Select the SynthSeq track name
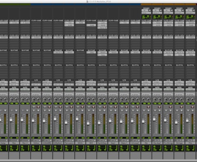Screen dimensions: 197x162 point(102,143)
